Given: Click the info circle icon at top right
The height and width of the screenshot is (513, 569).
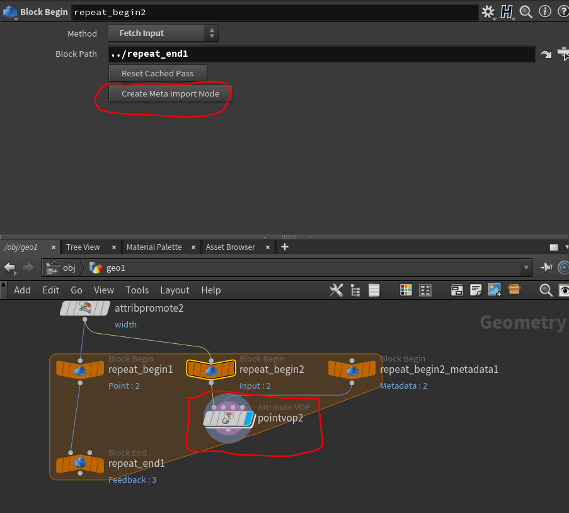Looking at the screenshot, I should click(x=544, y=11).
